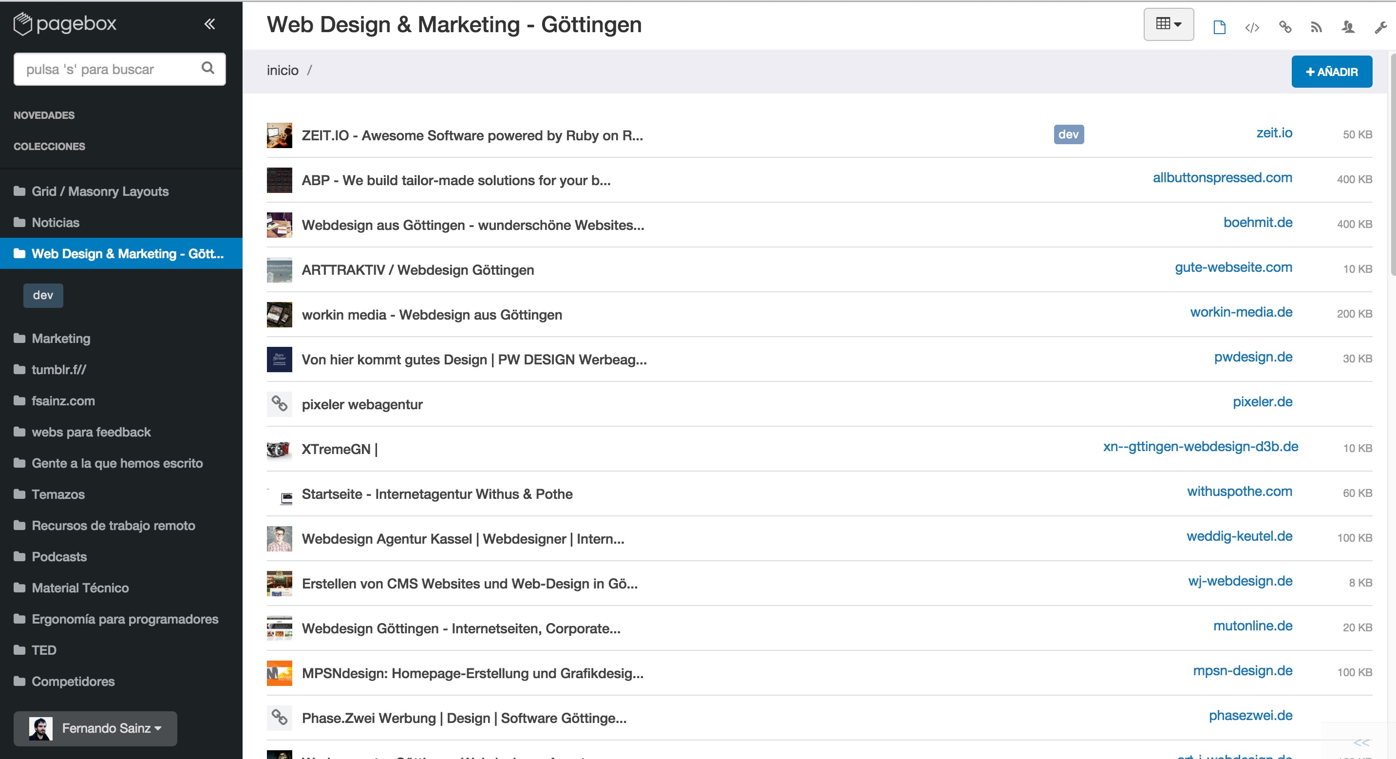
Task: Select Web Design & Marketing collection
Action: [x=121, y=253]
